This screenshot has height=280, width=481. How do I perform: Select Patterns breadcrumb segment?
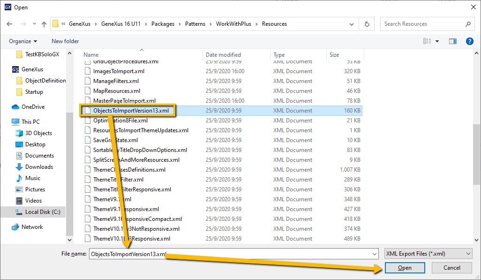[195, 24]
